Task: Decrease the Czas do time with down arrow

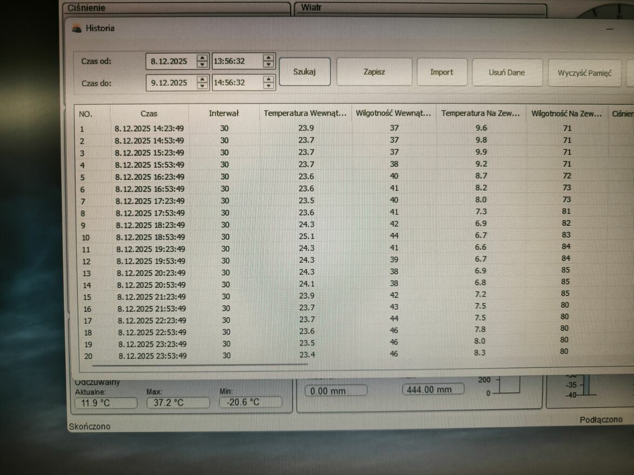Action: (269, 86)
